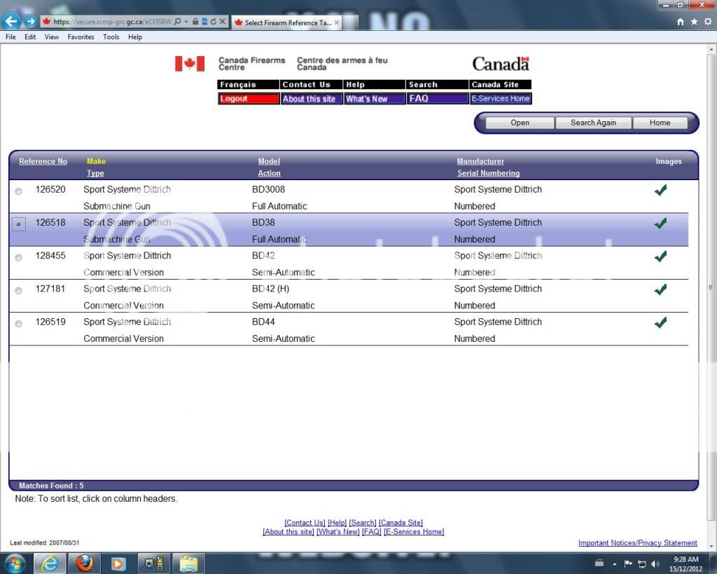Open the IE Tools gear icon

707,22
